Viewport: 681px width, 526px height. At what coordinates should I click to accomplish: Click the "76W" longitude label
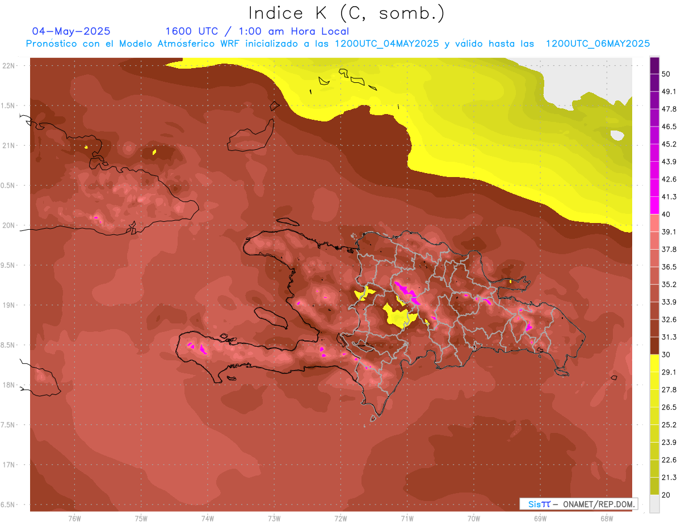point(74,519)
